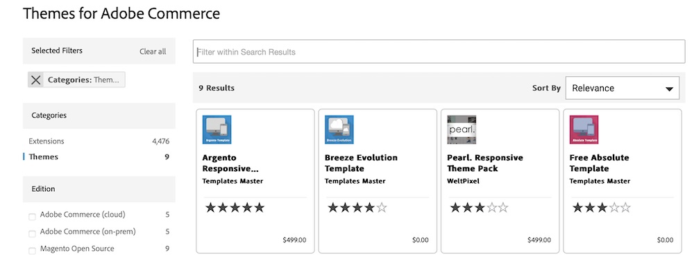The width and height of the screenshot is (694, 259).
Task: Click the Sort By dropdown arrow
Action: coord(669,89)
